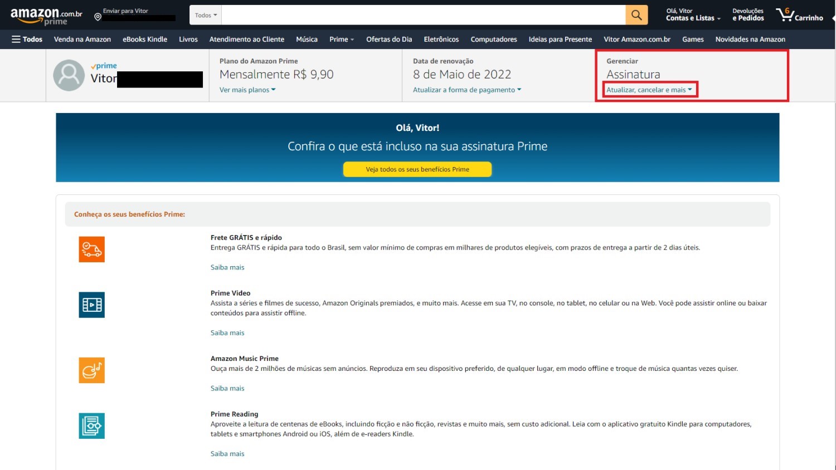The width and height of the screenshot is (836, 470).
Task: Click the Assinatura heading
Action: coord(633,75)
